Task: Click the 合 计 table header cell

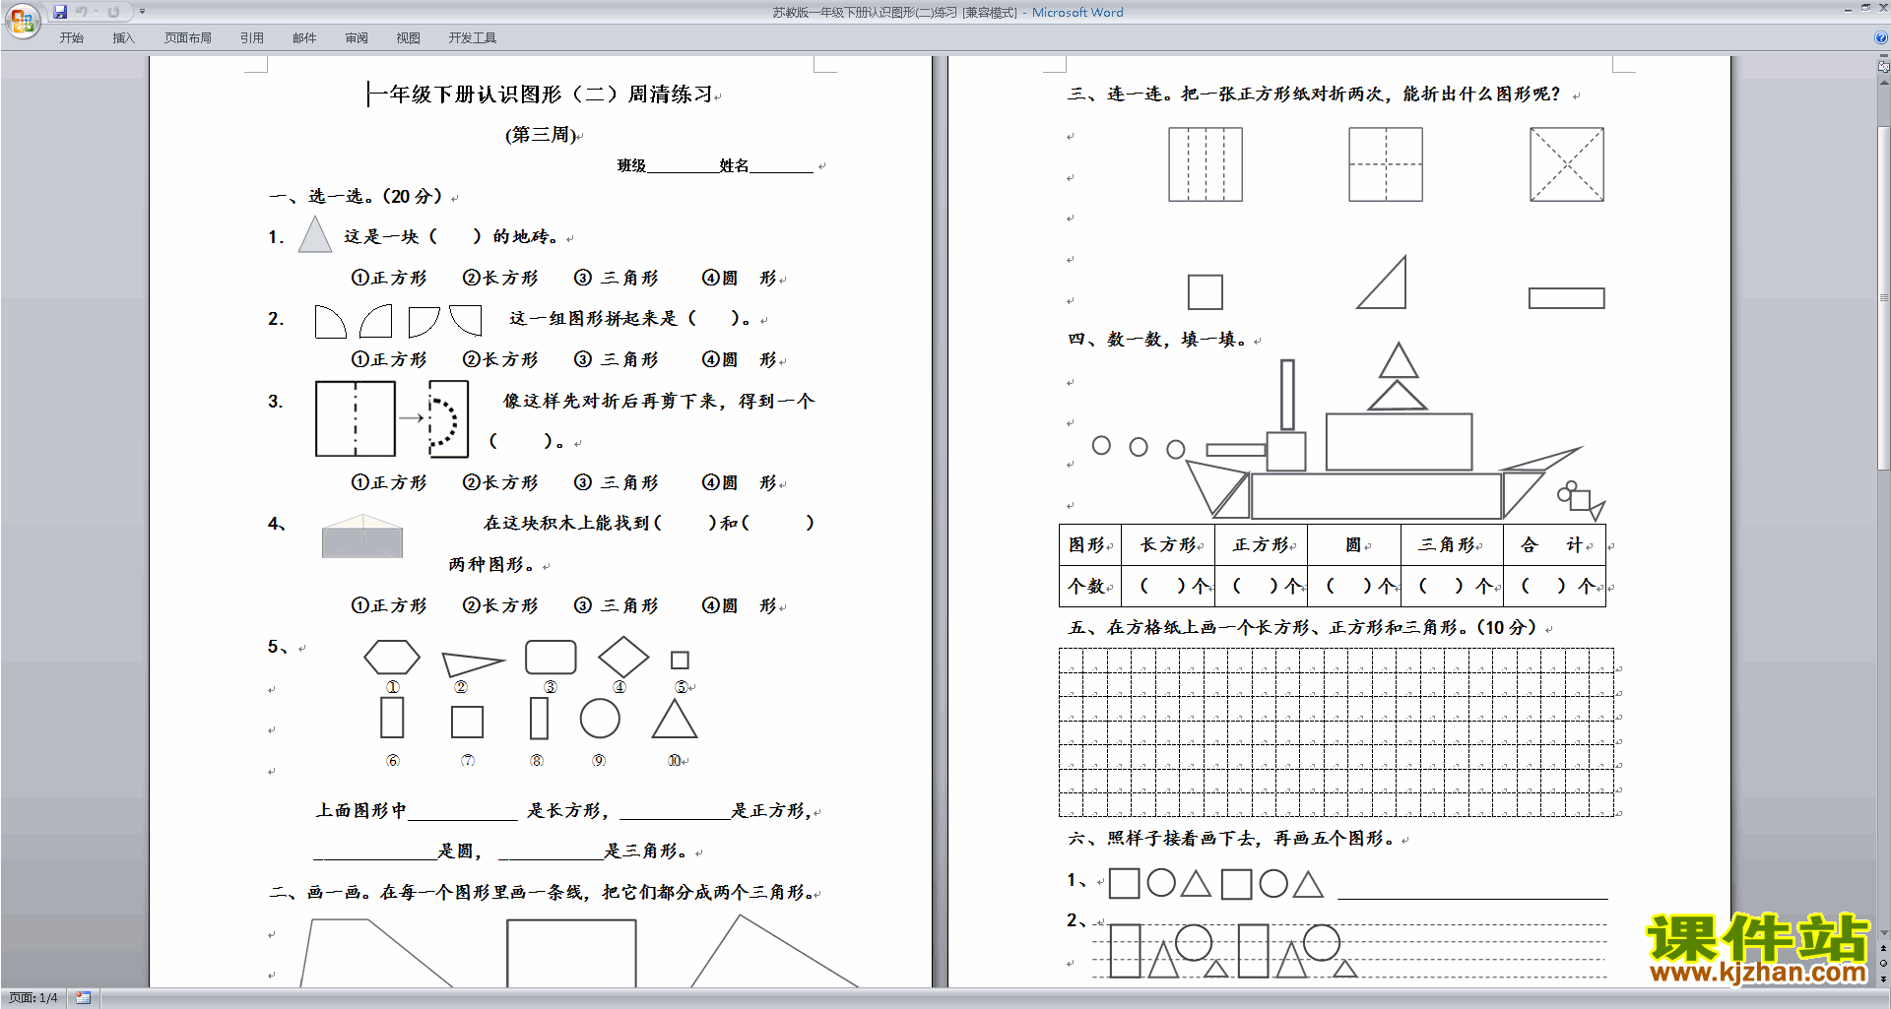Action: tap(1554, 544)
